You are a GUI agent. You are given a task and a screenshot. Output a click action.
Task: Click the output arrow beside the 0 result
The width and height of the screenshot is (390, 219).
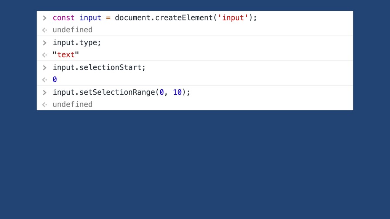pos(45,80)
